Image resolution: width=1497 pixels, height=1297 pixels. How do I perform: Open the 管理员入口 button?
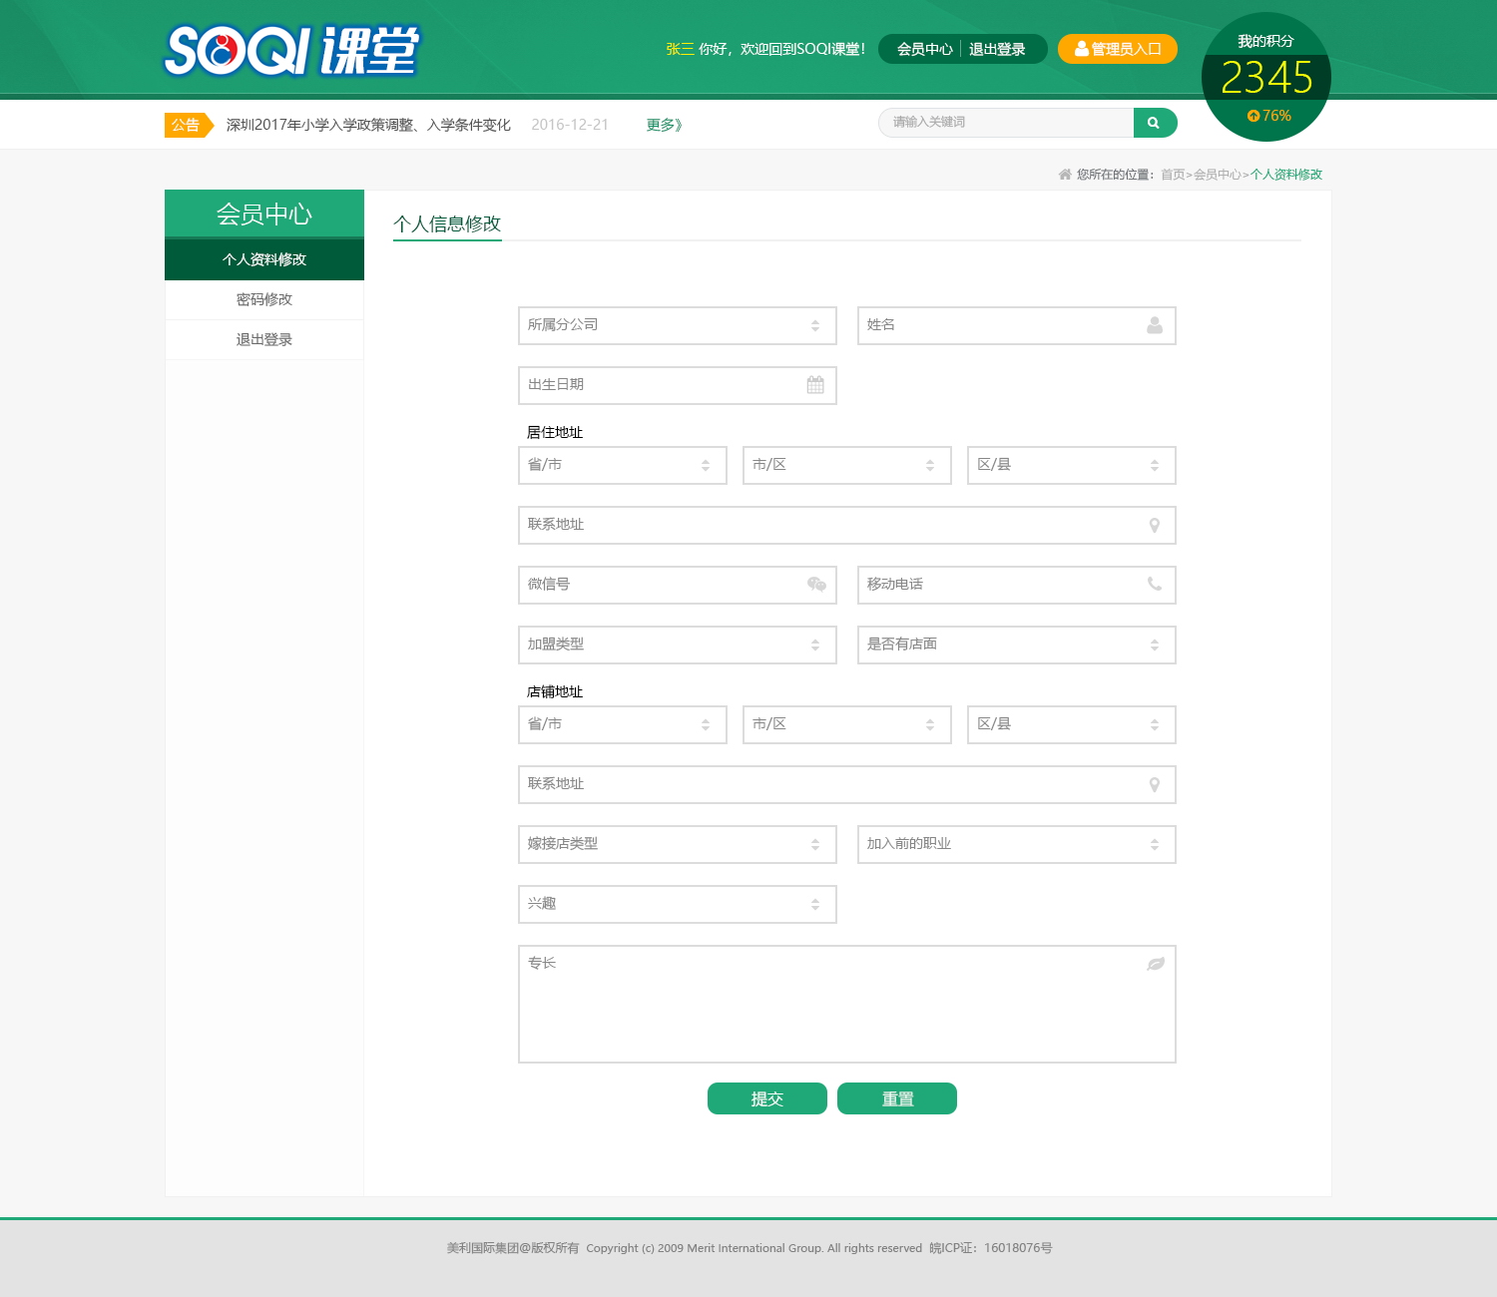pyautogui.click(x=1118, y=49)
